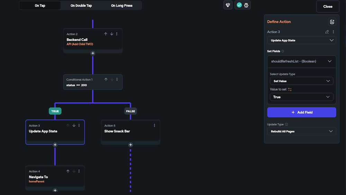Image resolution: width=346 pixels, height=195 pixels.
Task: Open Action 5 Show Snack Bar options menu
Action: [x=154, y=125]
